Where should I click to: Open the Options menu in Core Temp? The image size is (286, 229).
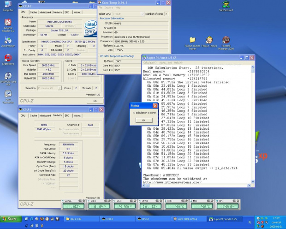[x=109, y=8]
